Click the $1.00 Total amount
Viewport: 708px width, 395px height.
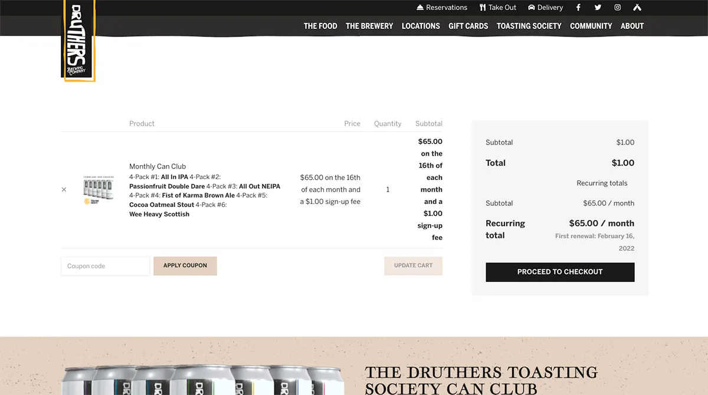[x=623, y=163]
